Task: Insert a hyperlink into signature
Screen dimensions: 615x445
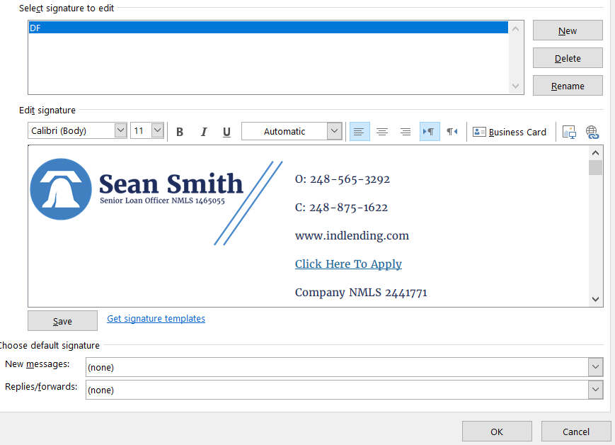Action: [592, 132]
